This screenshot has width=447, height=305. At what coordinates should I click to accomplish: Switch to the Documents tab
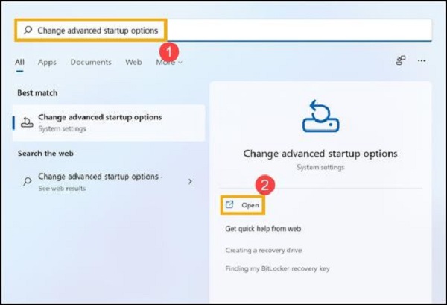coord(91,63)
